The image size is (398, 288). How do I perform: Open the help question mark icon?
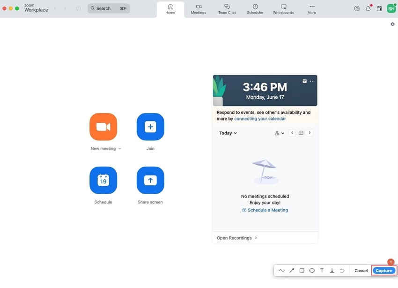coord(357,8)
